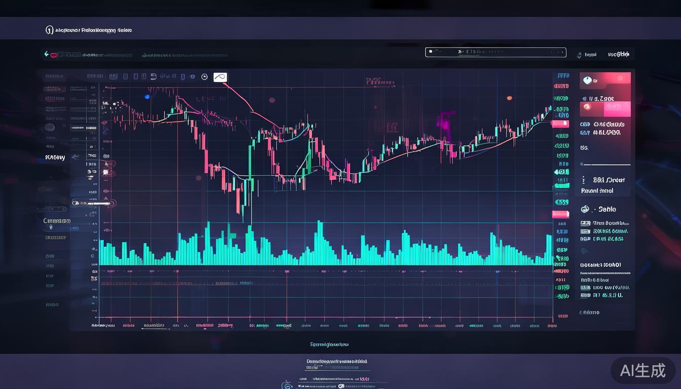The width and height of the screenshot is (681, 389).
Task: Select the highlighted white sidebar item
Action: (x=91, y=203)
